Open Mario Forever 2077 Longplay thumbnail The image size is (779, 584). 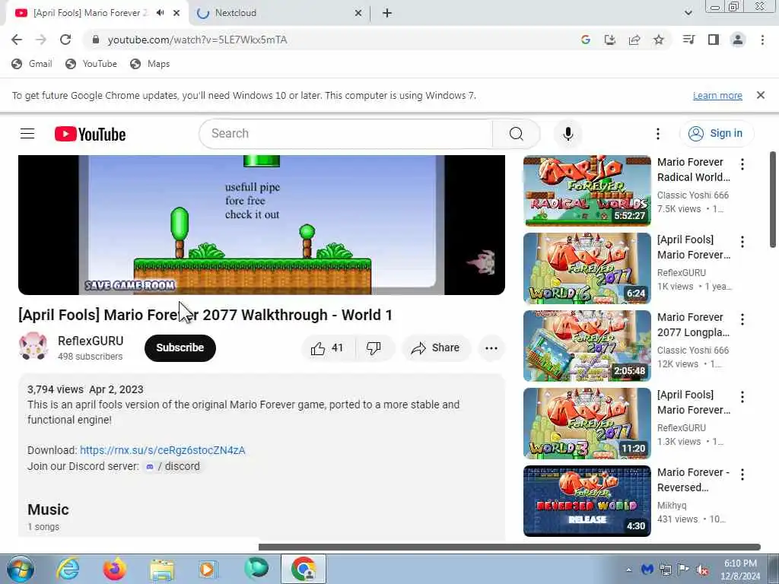pyautogui.click(x=587, y=346)
